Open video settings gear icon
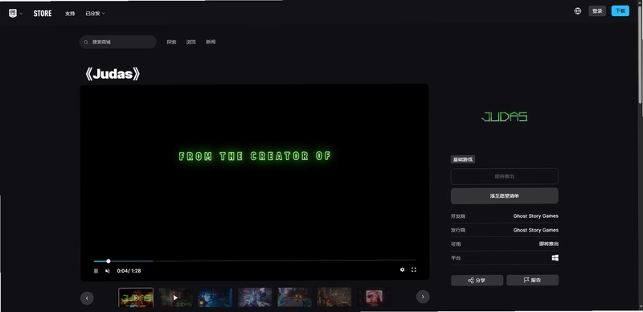The width and height of the screenshot is (643, 312). (x=403, y=269)
